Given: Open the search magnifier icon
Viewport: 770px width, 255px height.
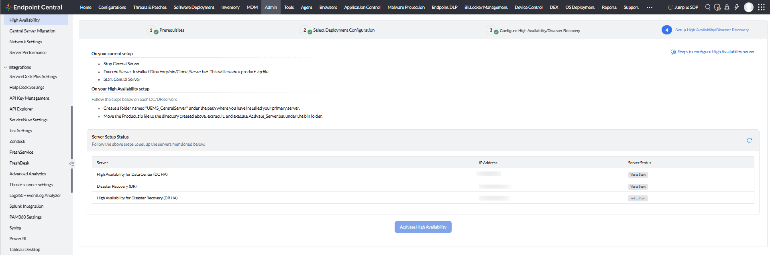Looking at the screenshot, I should click(708, 7).
